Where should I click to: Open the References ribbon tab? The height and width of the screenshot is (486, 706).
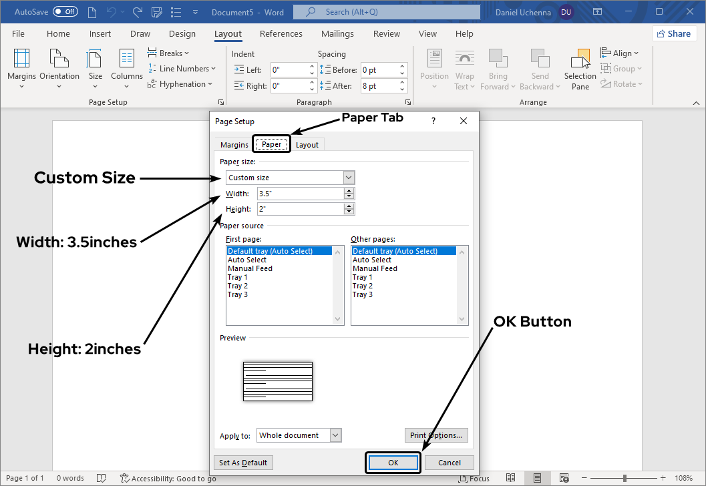click(x=281, y=34)
